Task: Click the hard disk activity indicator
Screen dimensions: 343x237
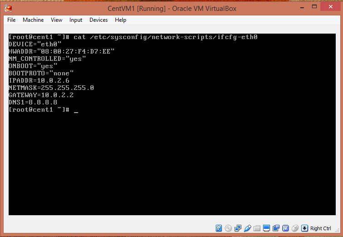Action: 219,228
